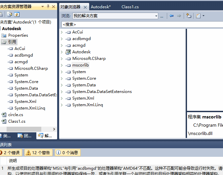Click the Show All Files icon in Solution Explorer
The width and height of the screenshot is (223, 175).
click(10, 15)
